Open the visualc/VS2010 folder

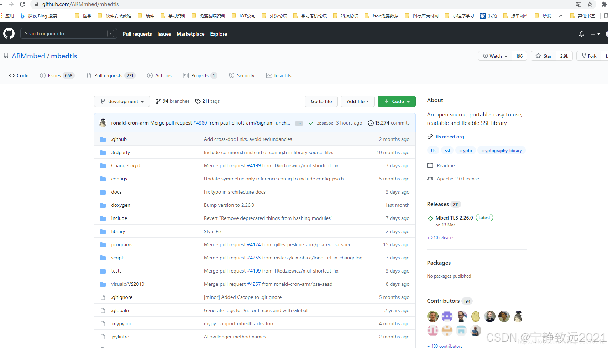coord(128,284)
